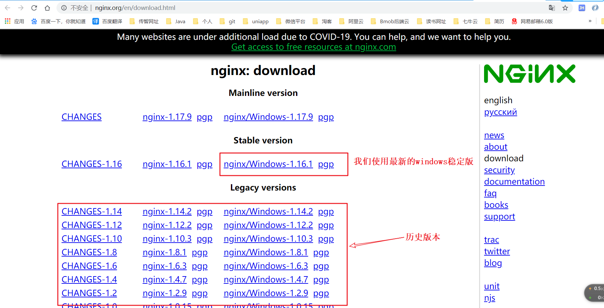Image resolution: width=604 pixels, height=308 pixels.
Task: Show the site security info (不安全)
Action: tap(75, 8)
